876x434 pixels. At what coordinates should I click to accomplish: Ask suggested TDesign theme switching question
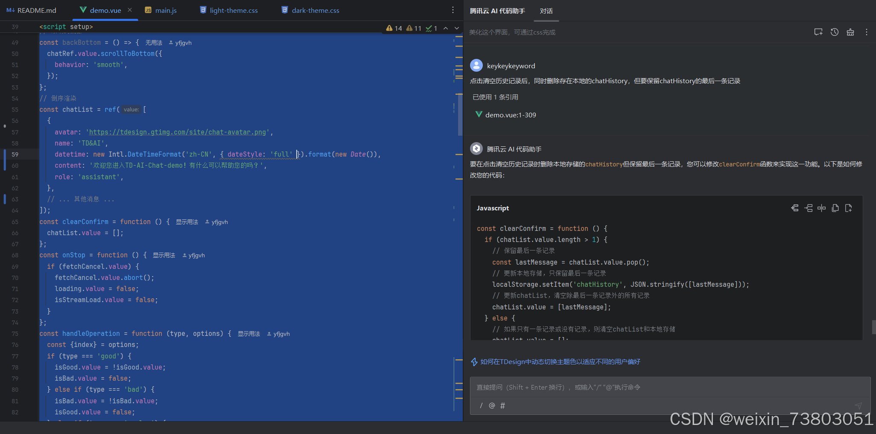point(560,362)
